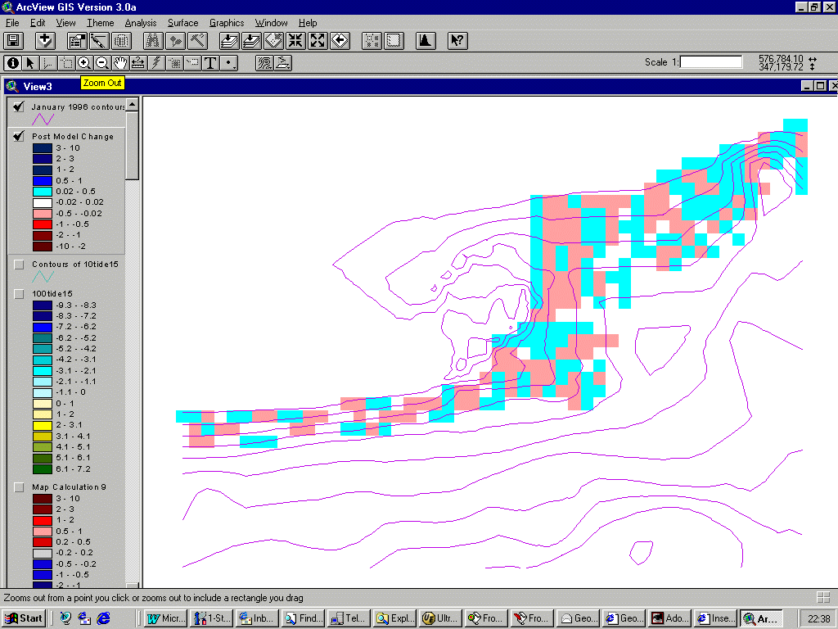Turn on the 100tide15 theme
838x629 pixels.
pos(18,294)
